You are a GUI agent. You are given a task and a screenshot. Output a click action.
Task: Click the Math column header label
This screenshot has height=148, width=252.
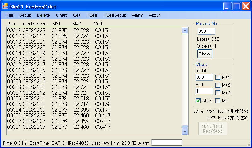[98, 24]
